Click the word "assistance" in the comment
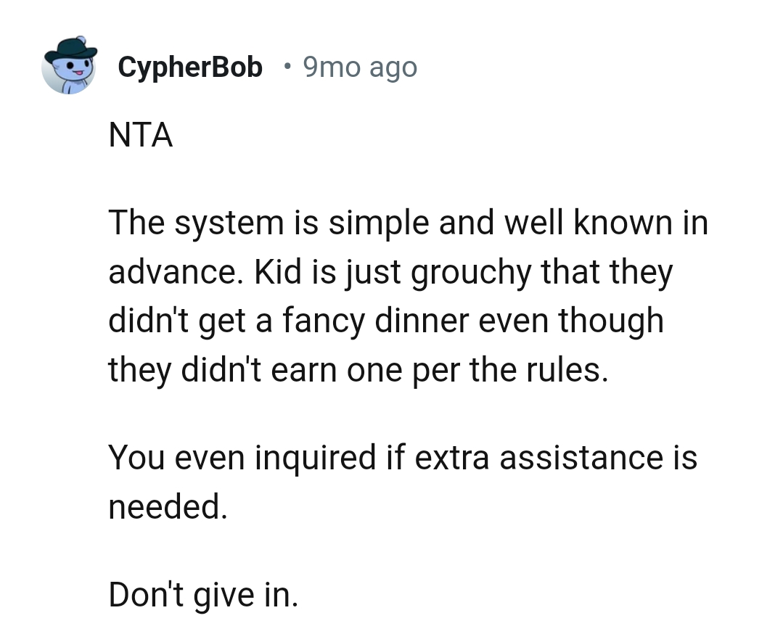This screenshot has height=642, width=783. (x=576, y=458)
